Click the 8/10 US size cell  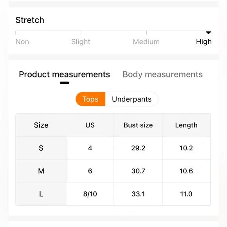click(90, 194)
